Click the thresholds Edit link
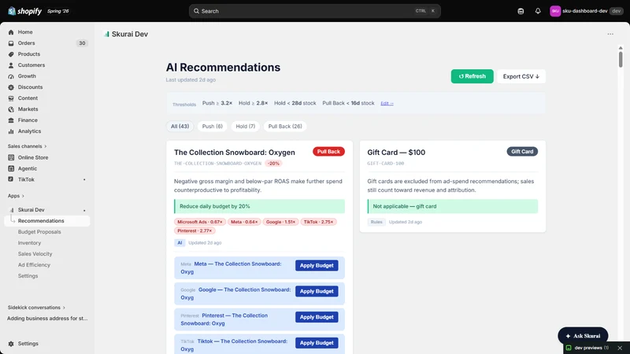Viewport: 630px width, 354px height. 387,104
